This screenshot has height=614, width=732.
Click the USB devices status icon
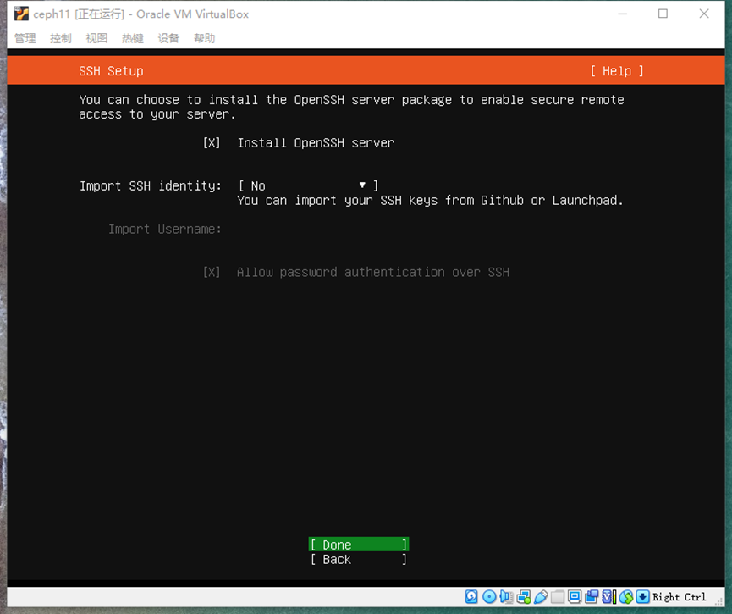point(541,597)
